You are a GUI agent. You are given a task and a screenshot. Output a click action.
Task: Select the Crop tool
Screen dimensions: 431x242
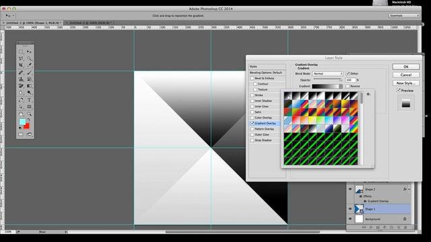[x=21, y=65]
